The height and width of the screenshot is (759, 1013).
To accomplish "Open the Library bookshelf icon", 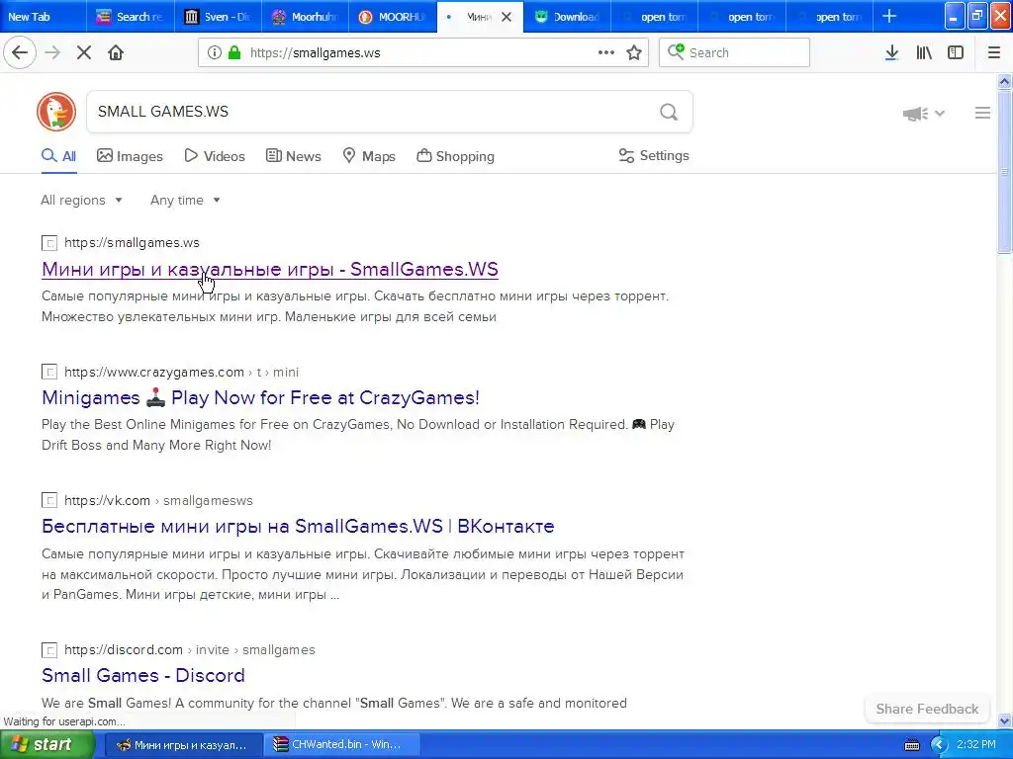I will coord(924,52).
